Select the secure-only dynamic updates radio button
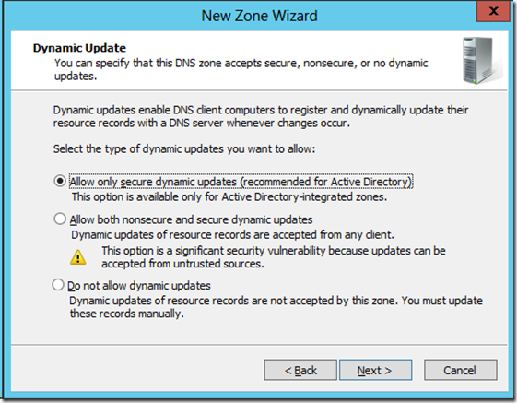This screenshot has width=517, height=403. [60, 181]
